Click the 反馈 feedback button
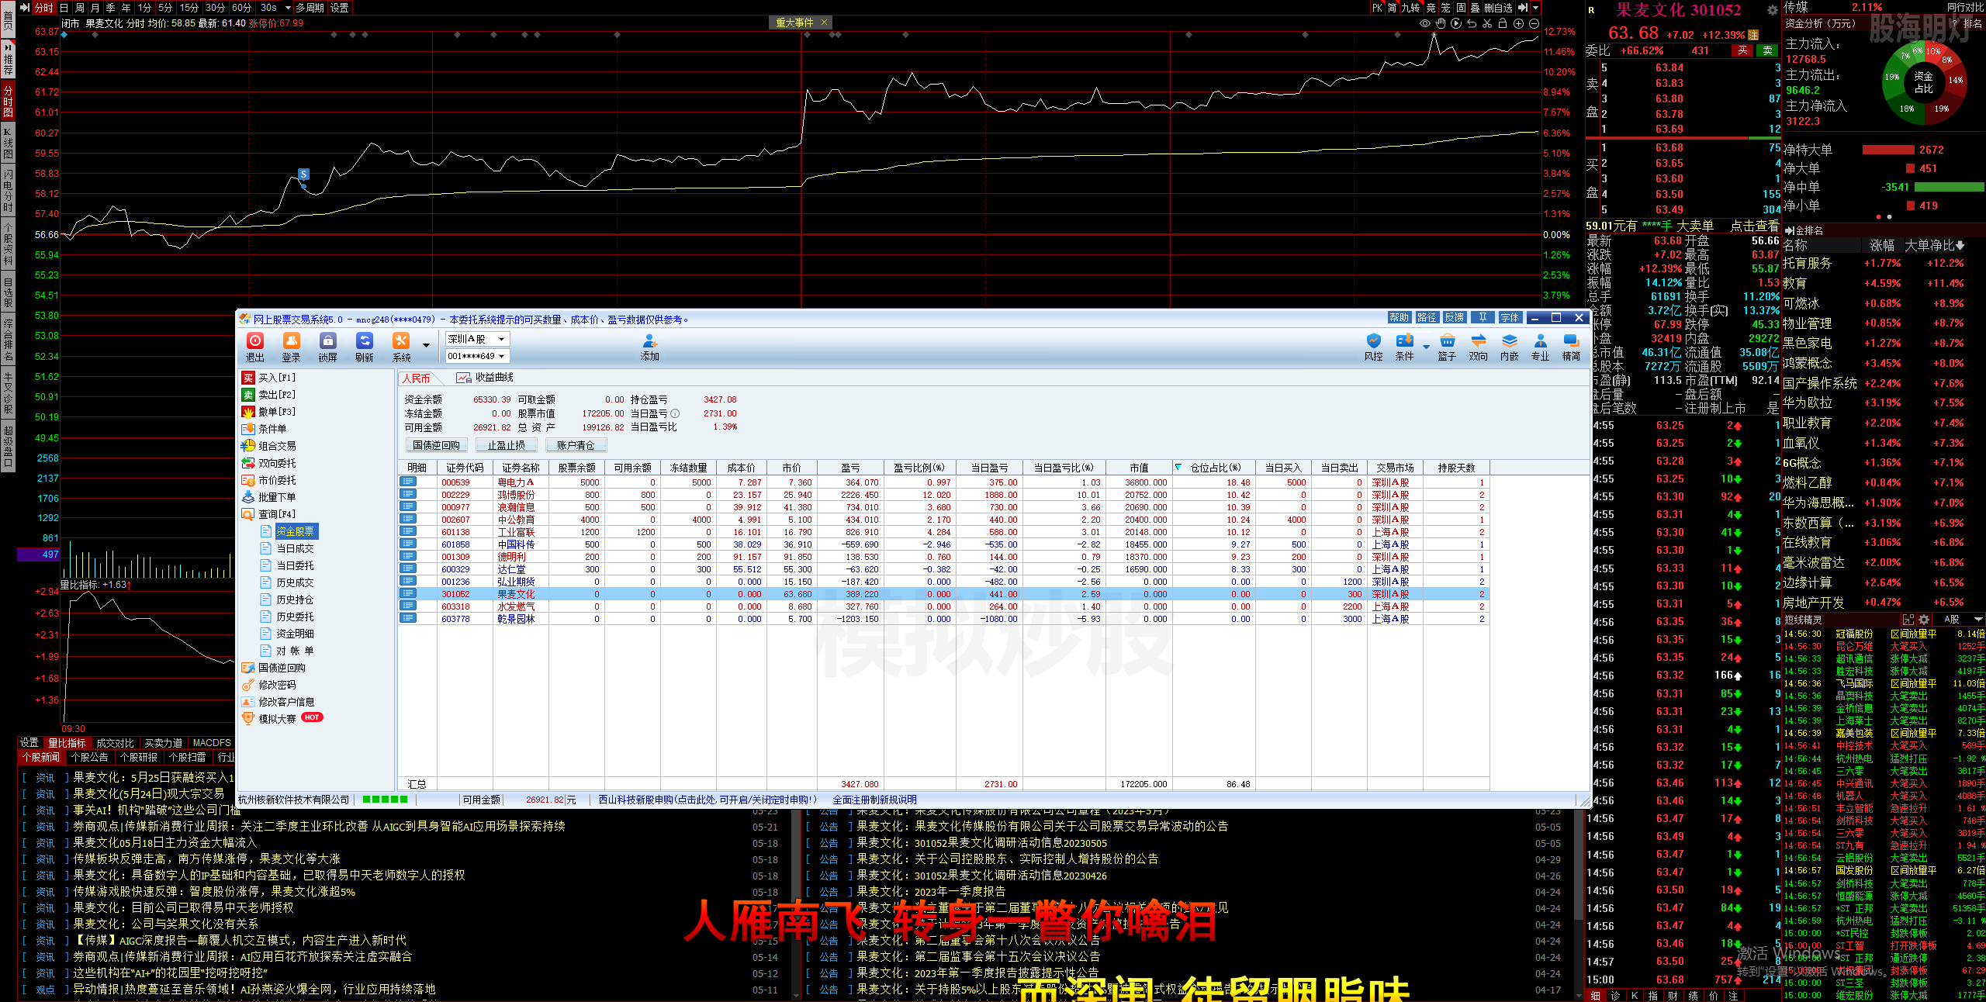The image size is (1986, 1002). [1455, 317]
